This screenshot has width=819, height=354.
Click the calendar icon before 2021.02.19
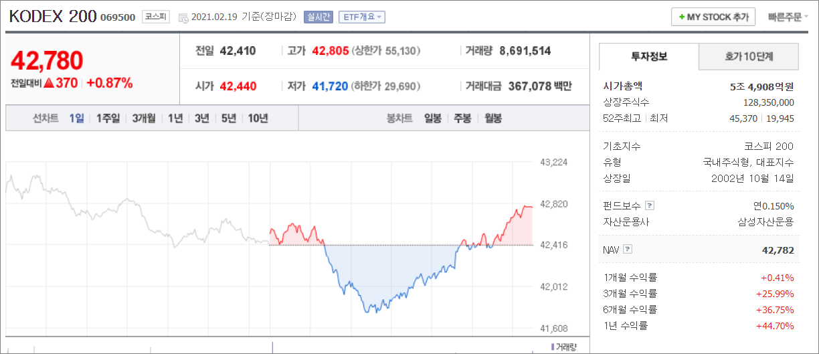(183, 17)
